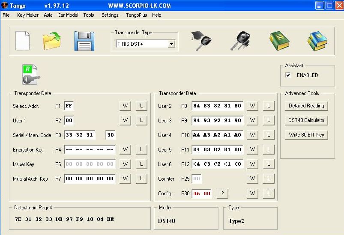Click the Man. Code field 30

click(111, 135)
